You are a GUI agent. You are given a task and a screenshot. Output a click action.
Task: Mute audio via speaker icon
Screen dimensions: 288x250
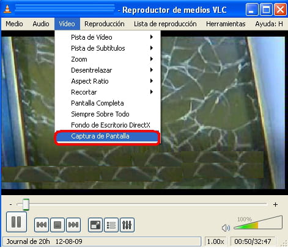pyautogui.click(x=226, y=228)
